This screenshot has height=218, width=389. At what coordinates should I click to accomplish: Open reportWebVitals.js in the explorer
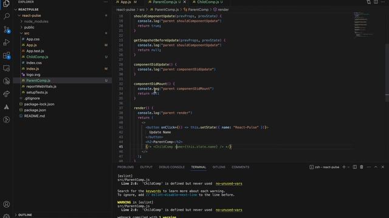tap(41, 87)
